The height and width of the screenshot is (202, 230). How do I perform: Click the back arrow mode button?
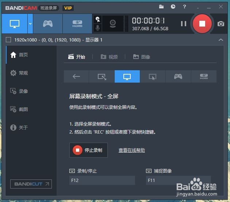76,76
